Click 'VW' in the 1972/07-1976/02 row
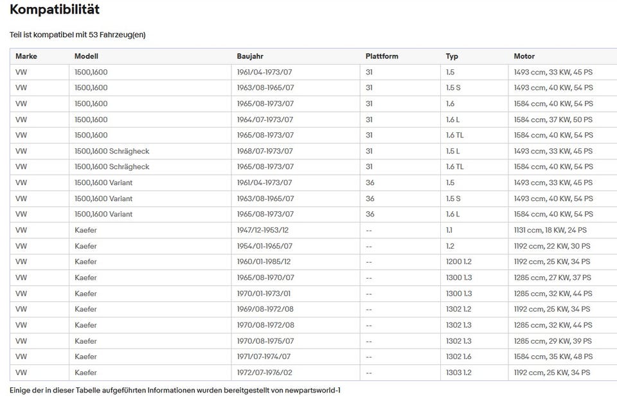617x397 pixels. click(21, 373)
